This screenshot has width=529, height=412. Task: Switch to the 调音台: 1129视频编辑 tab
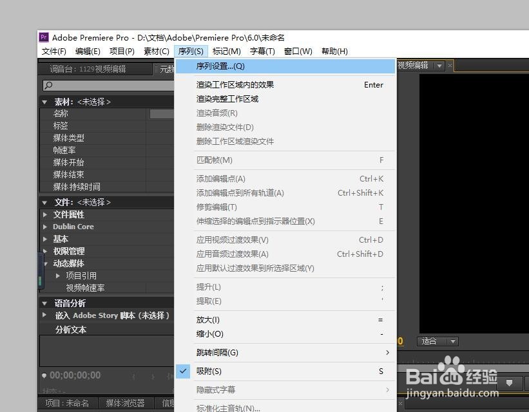click(x=95, y=69)
